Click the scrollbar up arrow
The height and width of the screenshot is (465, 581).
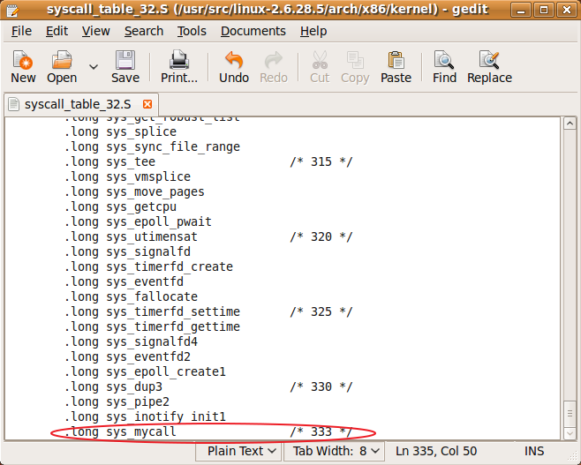pos(570,124)
